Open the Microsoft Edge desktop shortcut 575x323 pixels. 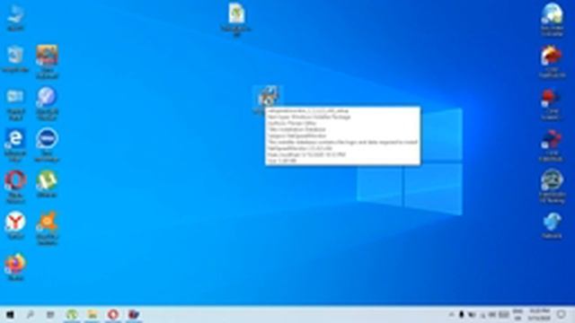15,145
